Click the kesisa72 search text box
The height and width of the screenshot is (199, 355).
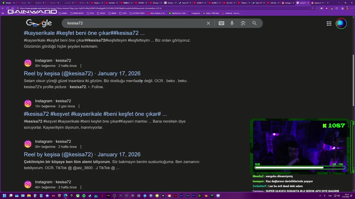click(x=135, y=23)
